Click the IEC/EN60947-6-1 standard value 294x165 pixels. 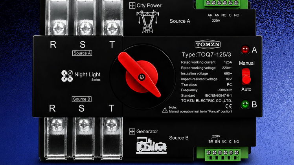tap(219, 96)
